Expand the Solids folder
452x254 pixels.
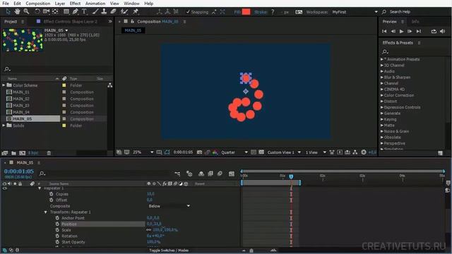tap(4, 126)
